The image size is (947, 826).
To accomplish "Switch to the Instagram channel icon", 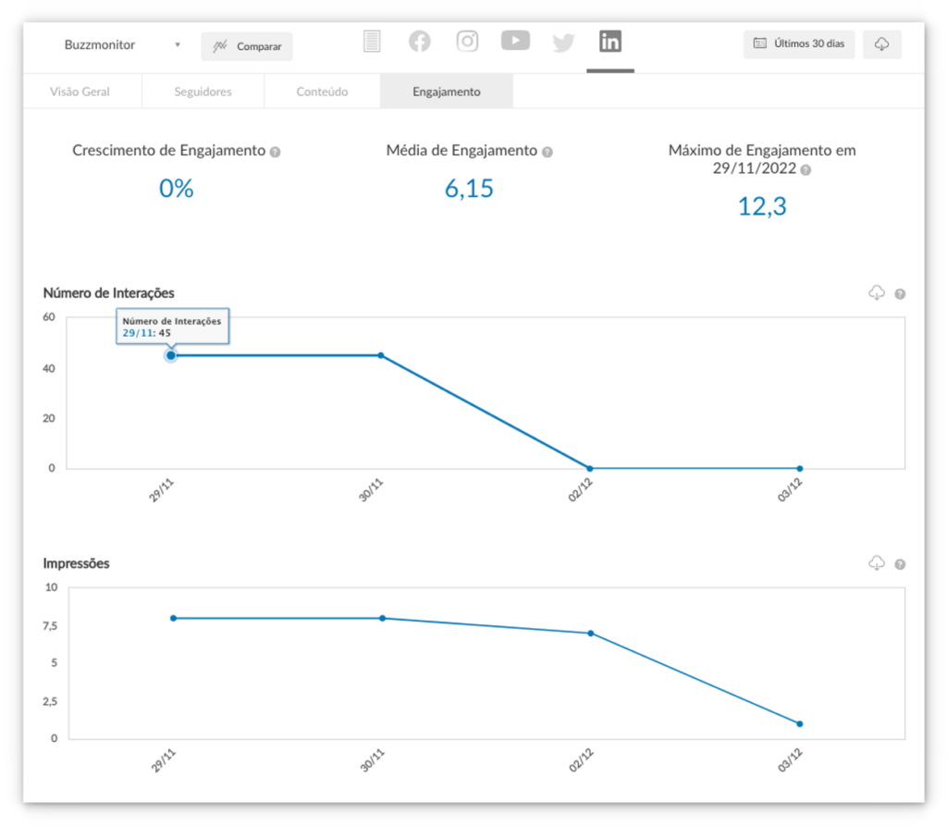I will click(x=468, y=42).
